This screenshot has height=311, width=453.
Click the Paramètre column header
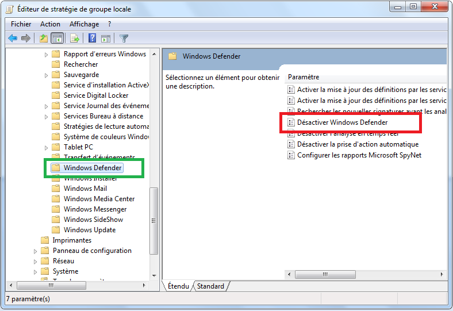[304, 77]
